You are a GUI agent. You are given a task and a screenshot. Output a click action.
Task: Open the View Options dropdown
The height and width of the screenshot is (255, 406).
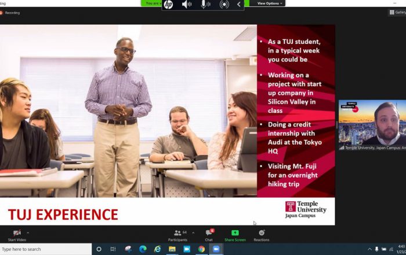270,3
